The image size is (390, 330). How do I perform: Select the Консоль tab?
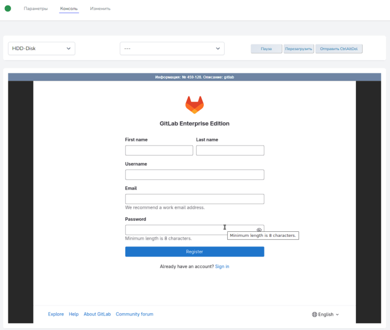pyautogui.click(x=69, y=9)
